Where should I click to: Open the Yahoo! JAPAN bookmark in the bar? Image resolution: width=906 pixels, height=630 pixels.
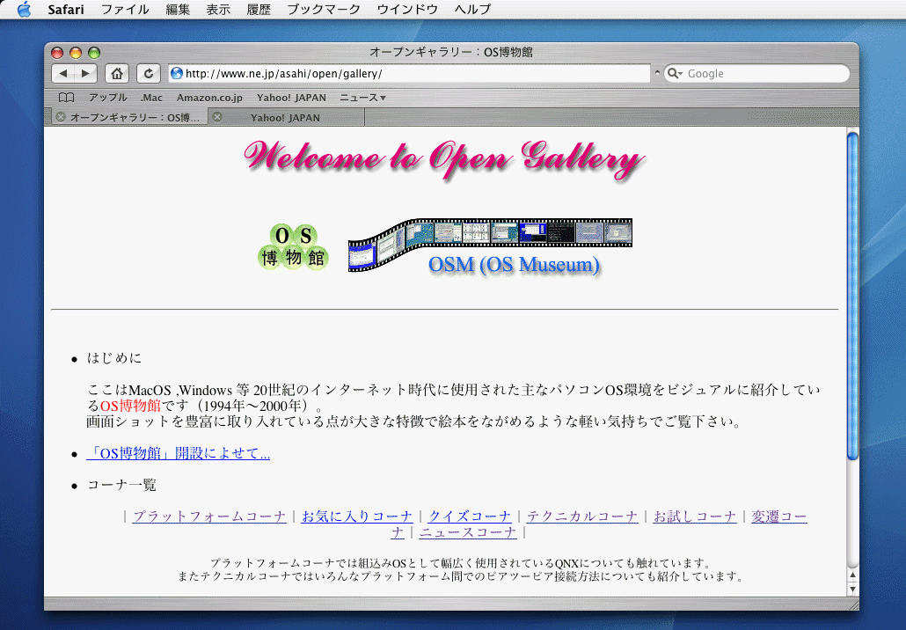click(x=291, y=98)
